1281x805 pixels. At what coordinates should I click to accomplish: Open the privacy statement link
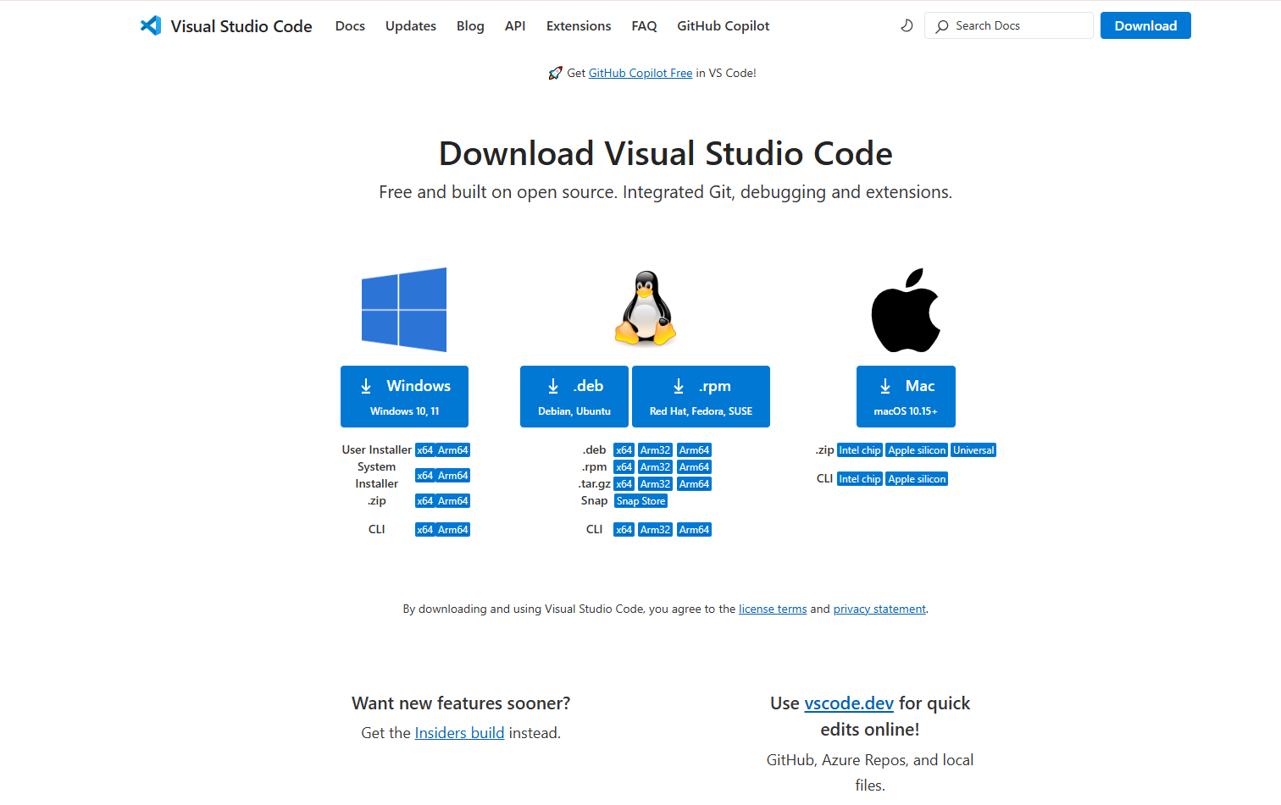tap(879, 609)
